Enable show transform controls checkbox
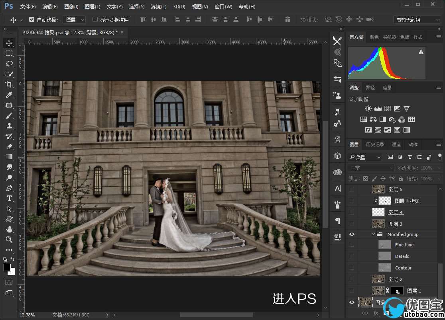The image size is (445, 320). [x=95, y=20]
